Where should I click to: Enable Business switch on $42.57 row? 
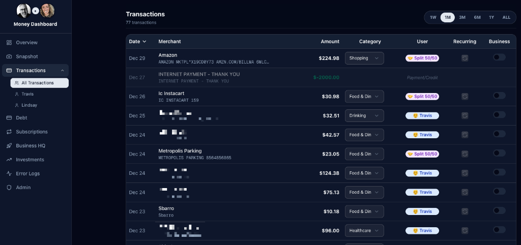coord(499,134)
